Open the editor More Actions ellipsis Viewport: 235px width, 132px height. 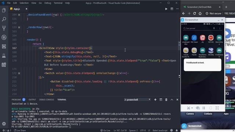point(177,9)
